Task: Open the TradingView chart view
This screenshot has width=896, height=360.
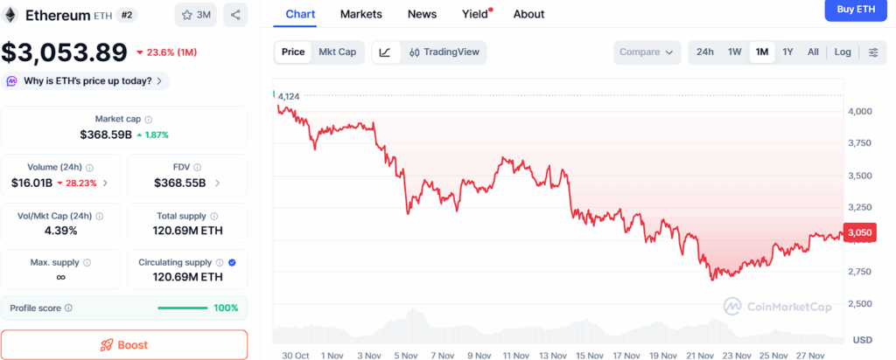Action: [x=444, y=52]
